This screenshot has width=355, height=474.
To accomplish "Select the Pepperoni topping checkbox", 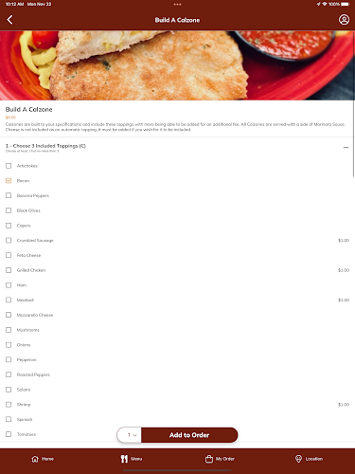I will 9,359.
